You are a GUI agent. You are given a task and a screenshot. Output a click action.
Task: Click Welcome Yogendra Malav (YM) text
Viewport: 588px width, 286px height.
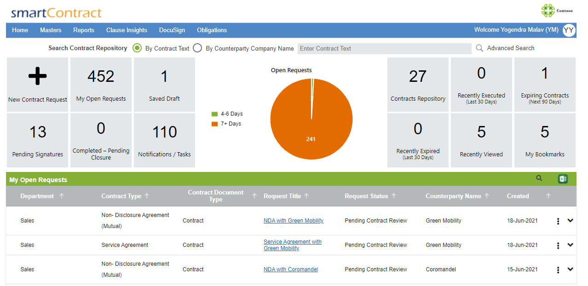(x=516, y=30)
